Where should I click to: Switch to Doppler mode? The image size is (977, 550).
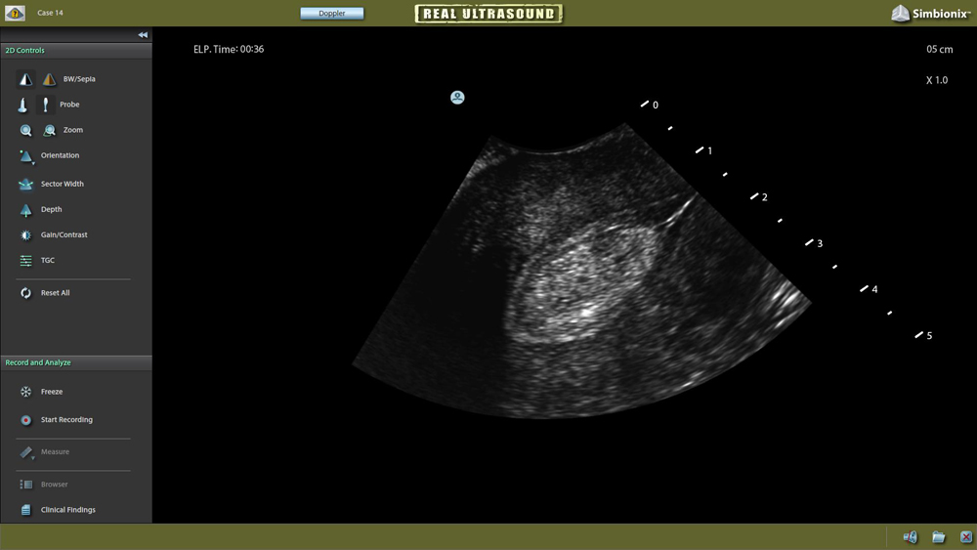(332, 13)
